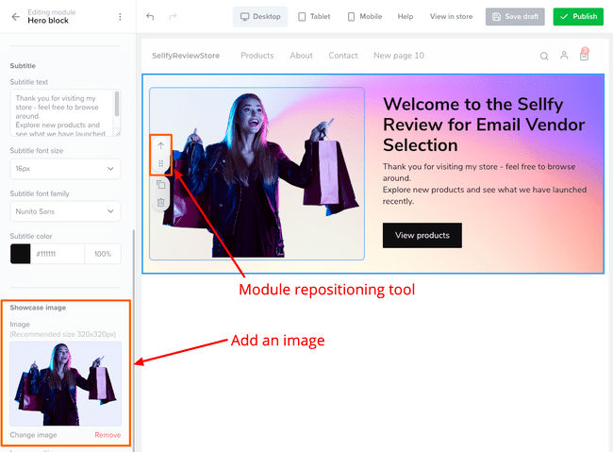The height and width of the screenshot is (452, 613).
Task: Switch to Mobile preview
Action: point(365,16)
